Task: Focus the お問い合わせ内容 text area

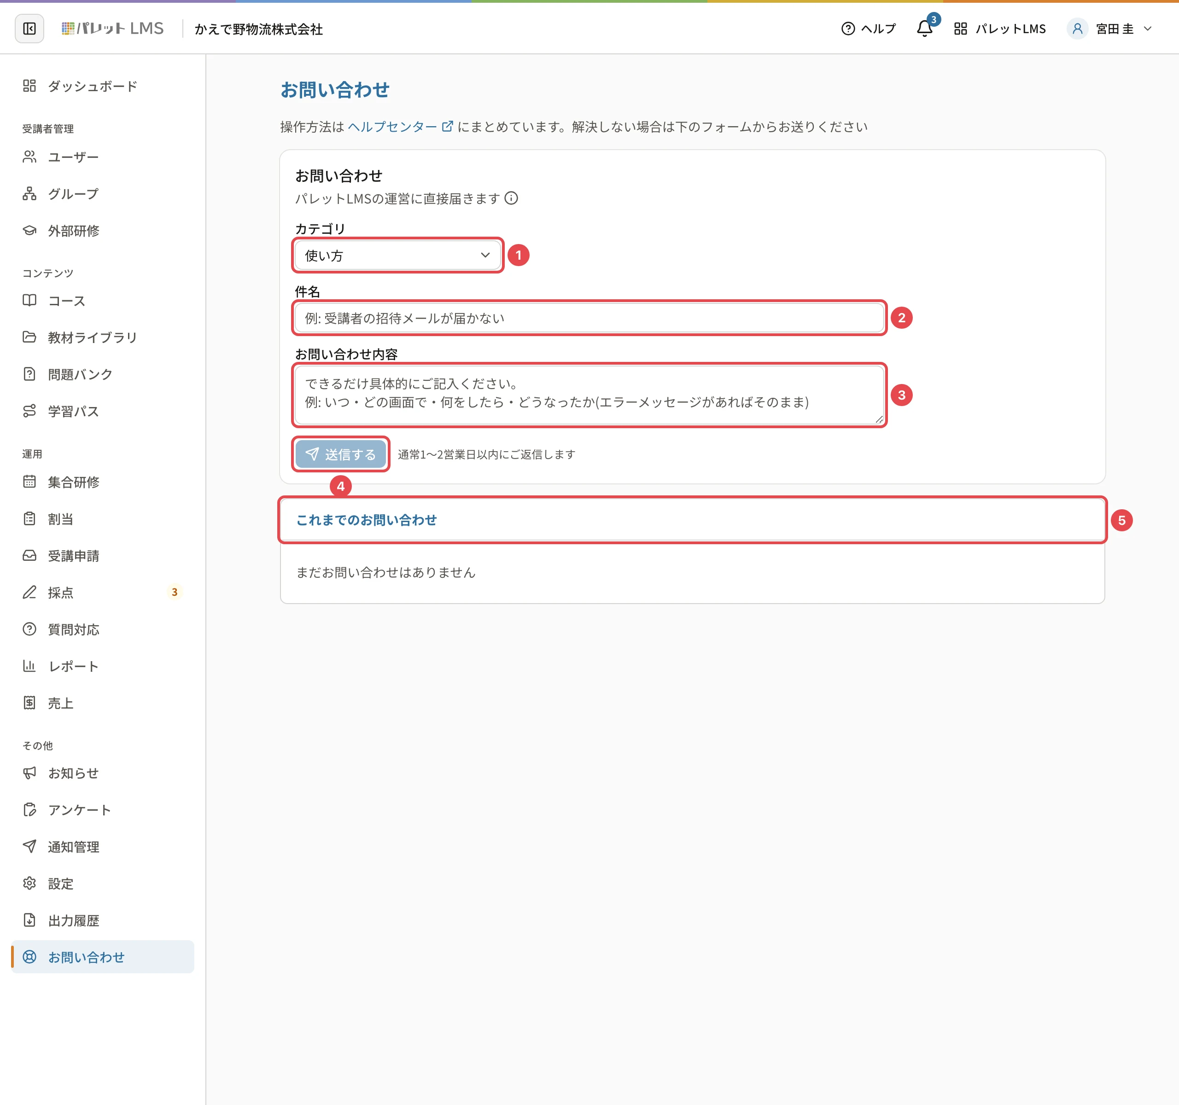Action: pyautogui.click(x=589, y=395)
